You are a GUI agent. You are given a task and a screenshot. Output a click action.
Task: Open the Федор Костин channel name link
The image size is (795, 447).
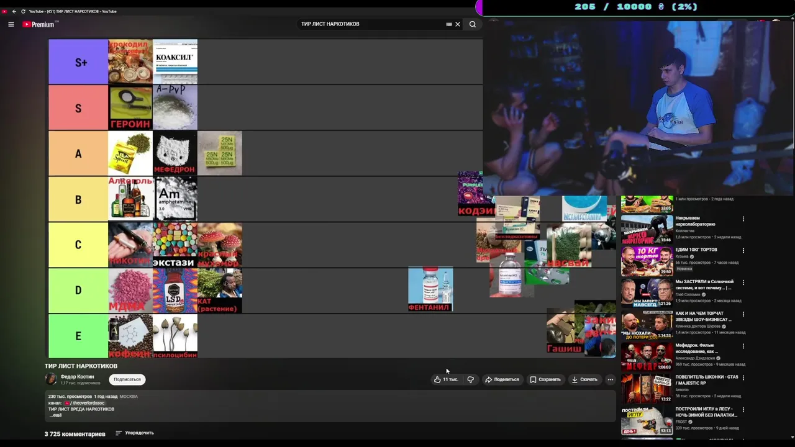tap(77, 376)
